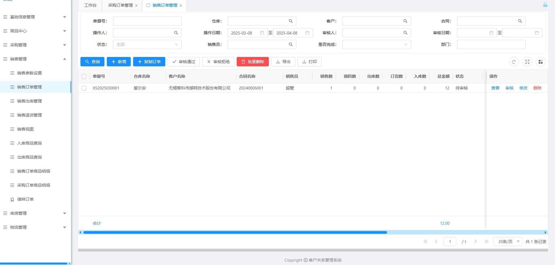The image size is (555, 265).
Task: Tick checkbox for order XS2025030001
Action: click(x=84, y=88)
